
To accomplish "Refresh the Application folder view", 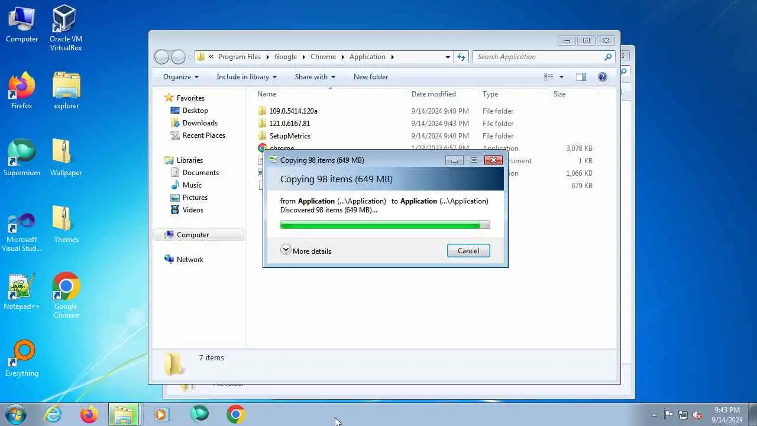I will pos(462,57).
